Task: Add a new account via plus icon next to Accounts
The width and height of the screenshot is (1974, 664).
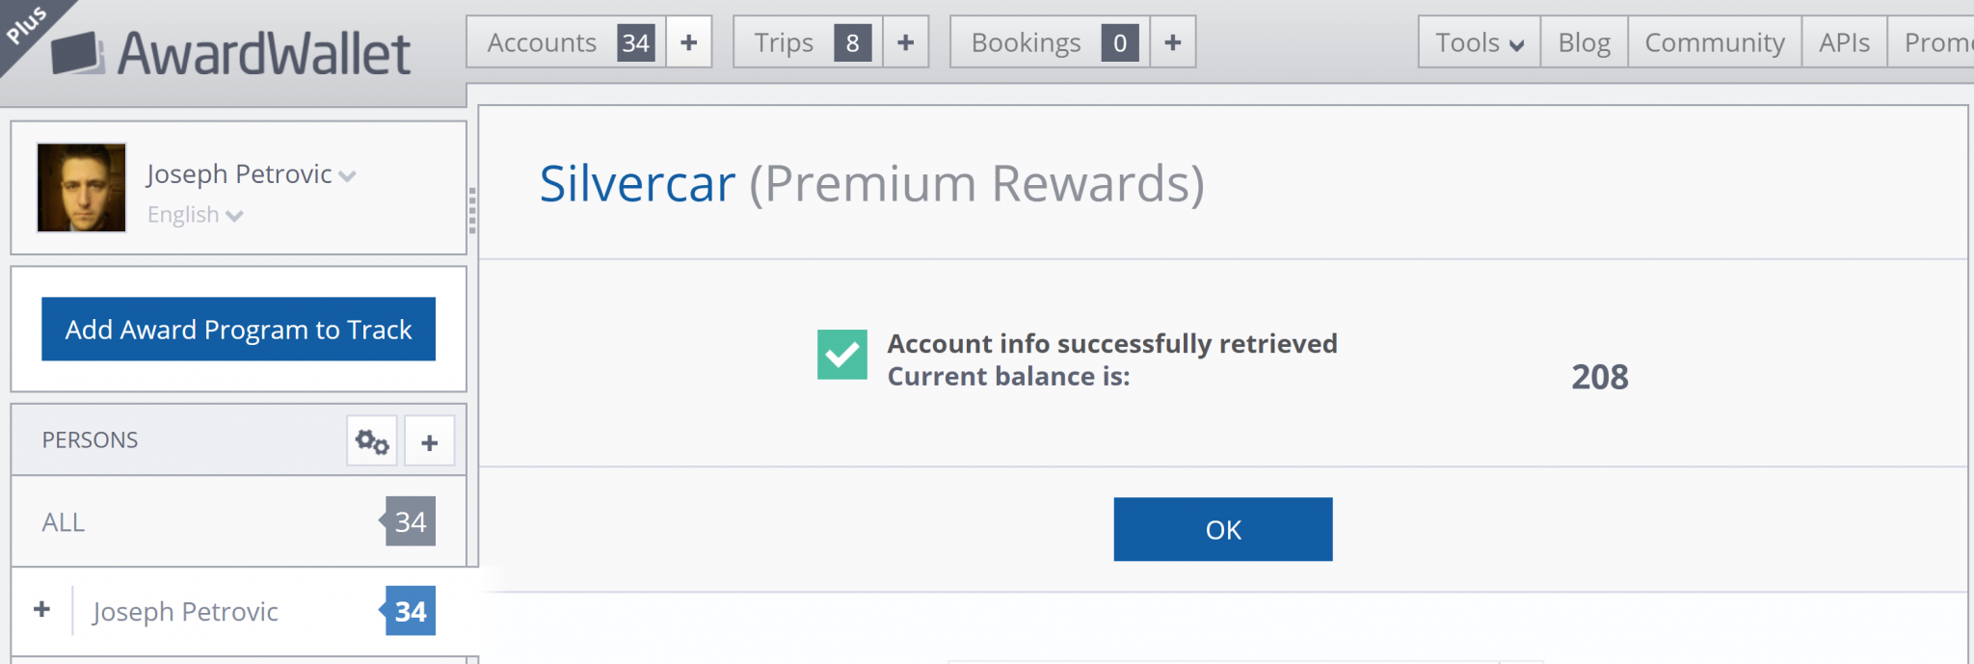Action: pyautogui.click(x=687, y=41)
